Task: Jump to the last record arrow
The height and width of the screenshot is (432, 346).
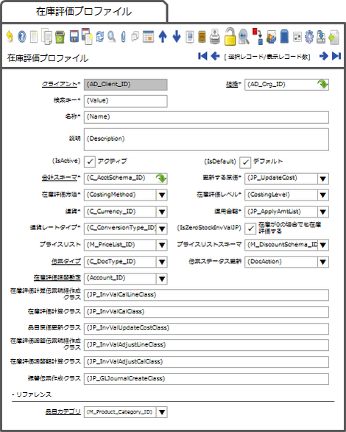Action: pyautogui.click(x=336, y=56)
